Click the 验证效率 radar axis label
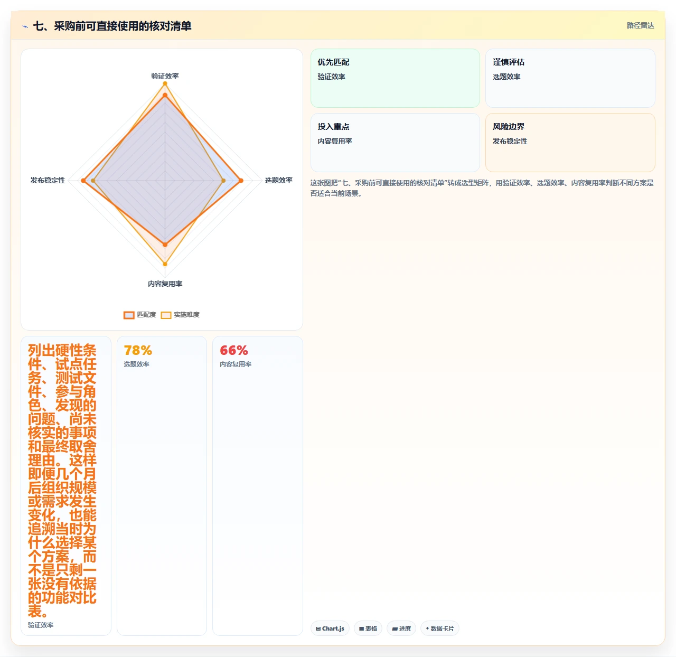This screenshot has height=657, width=676. click(x=165, y=76)
